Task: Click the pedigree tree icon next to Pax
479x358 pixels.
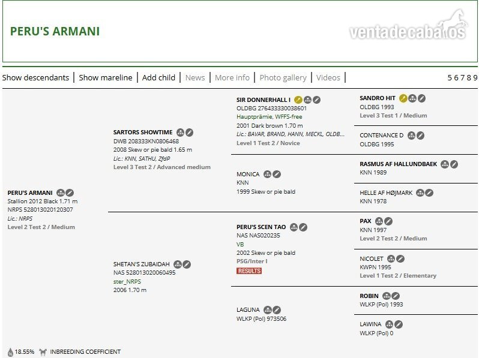Action: 379,221
